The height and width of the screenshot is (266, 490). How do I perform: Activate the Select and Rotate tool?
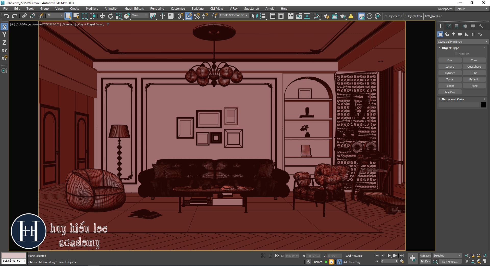click(110, 16)
